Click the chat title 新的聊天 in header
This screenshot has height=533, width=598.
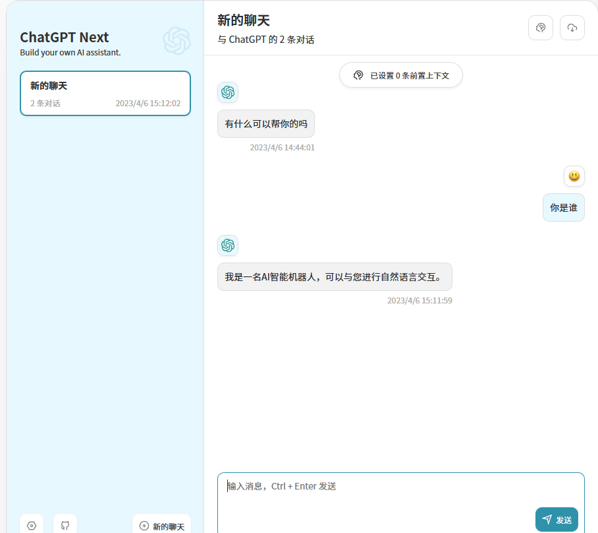point(244,20)
